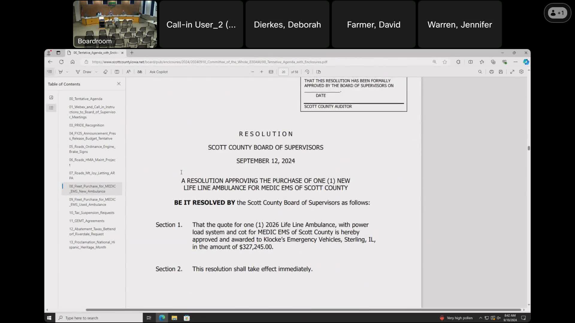
Task: Click Ask Copilot button
Action: (158, 72)
